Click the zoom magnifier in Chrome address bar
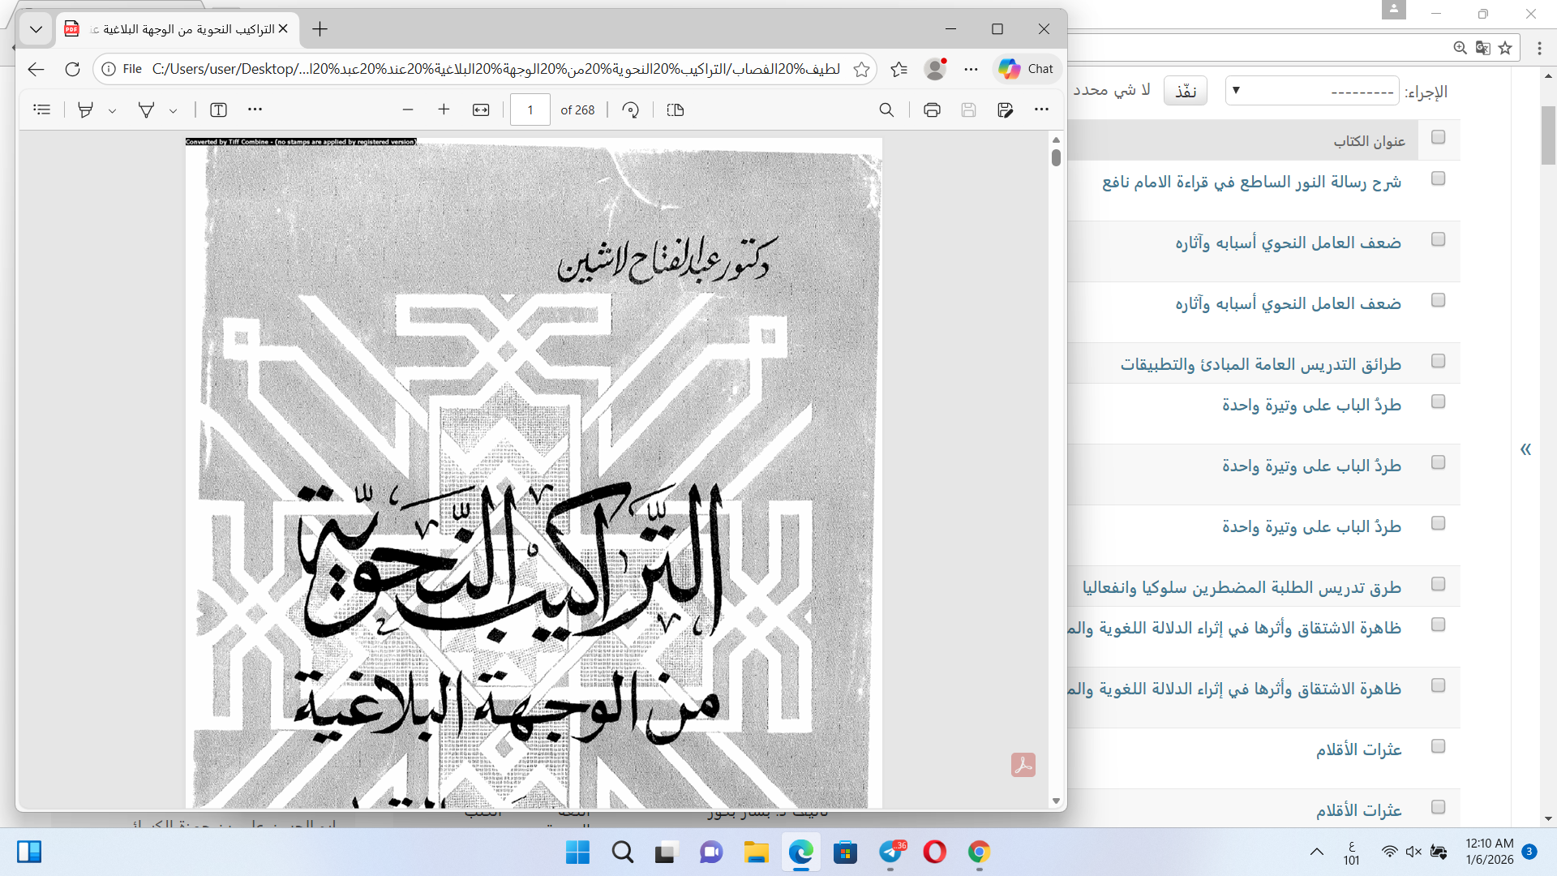The height and width of the screenshot is (876, 1557). click(x=1460, y=48)
